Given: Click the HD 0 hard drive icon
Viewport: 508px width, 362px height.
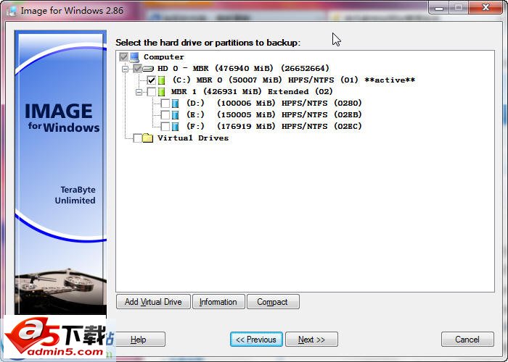Looking at the screenshot, I should [148, 69].
